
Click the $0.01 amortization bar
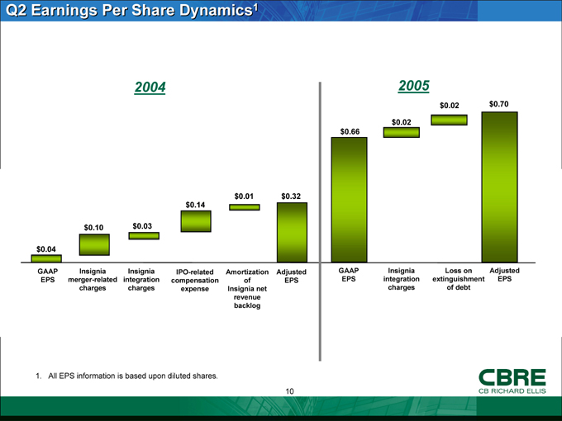click(x=245, y=207)
